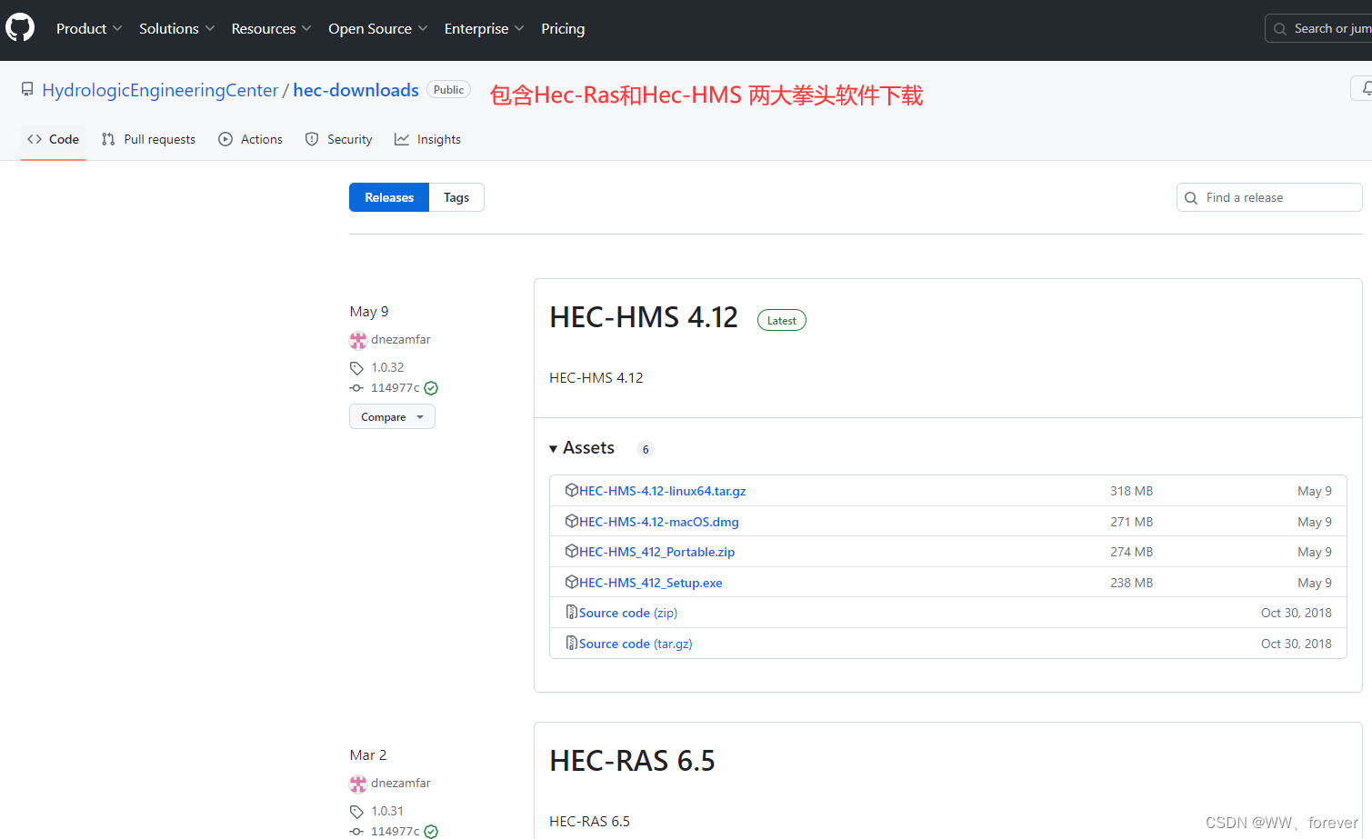Download HEC-HMS-4.12-macOS.dmg
Image resolution: width=1372 pixels, height=839 pixels.
pyautogui.click(x=658, y=522)
